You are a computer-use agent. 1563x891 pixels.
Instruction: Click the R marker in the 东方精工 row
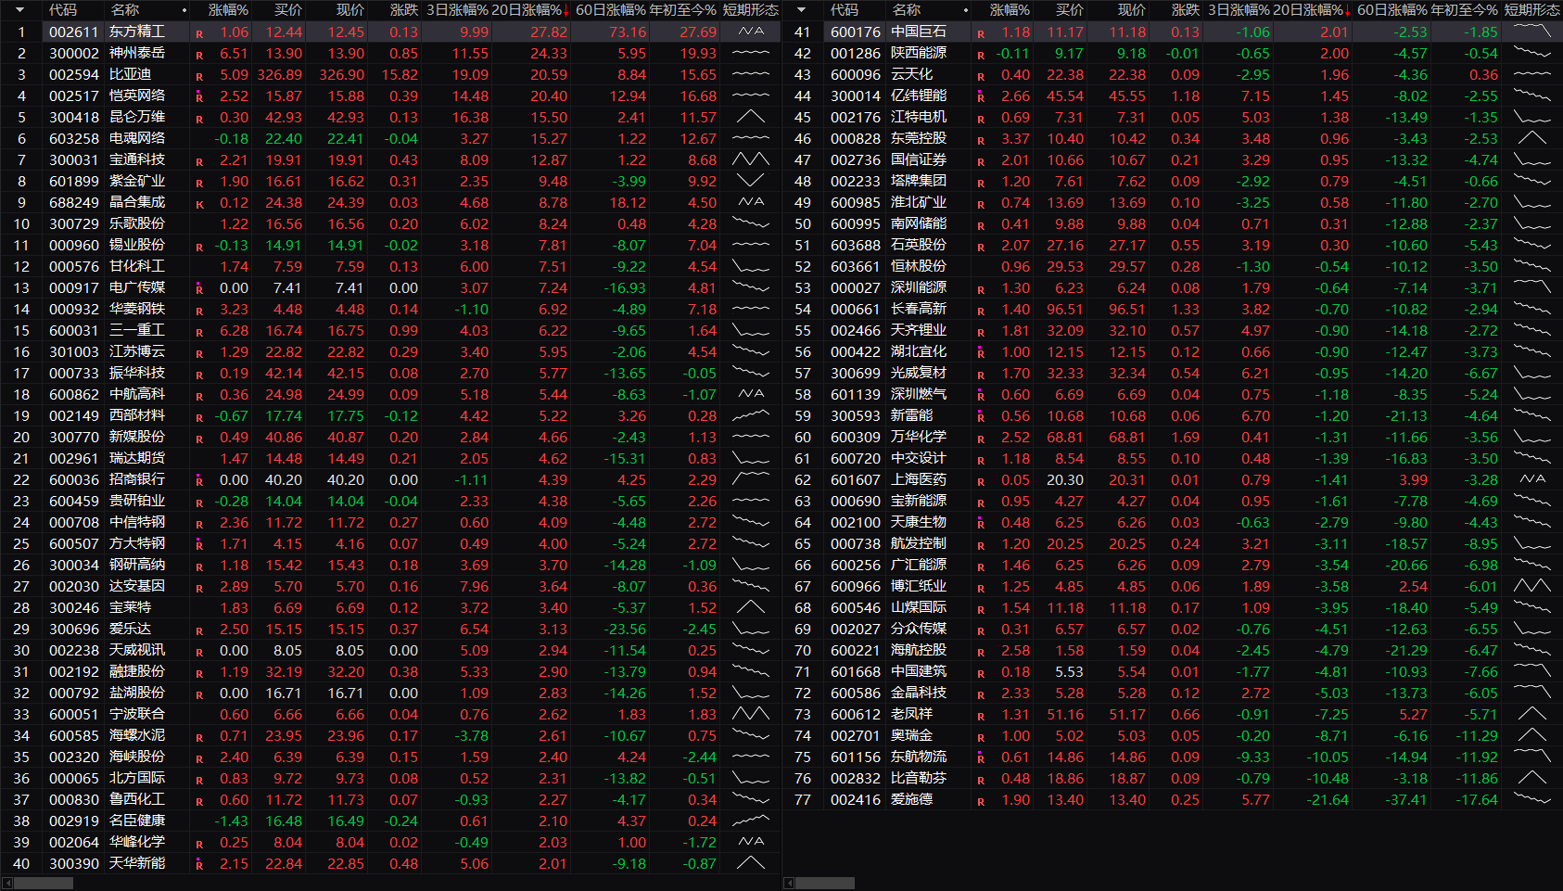(199, 33)
